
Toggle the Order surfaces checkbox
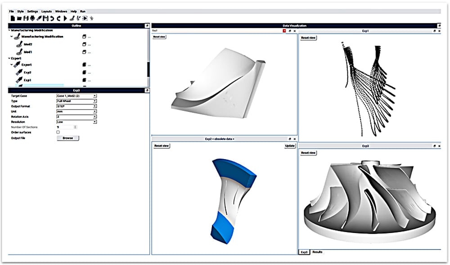tap(58, 132)
